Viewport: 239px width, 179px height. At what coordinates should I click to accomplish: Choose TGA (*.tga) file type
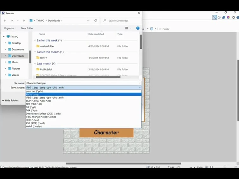pos(84,110)
